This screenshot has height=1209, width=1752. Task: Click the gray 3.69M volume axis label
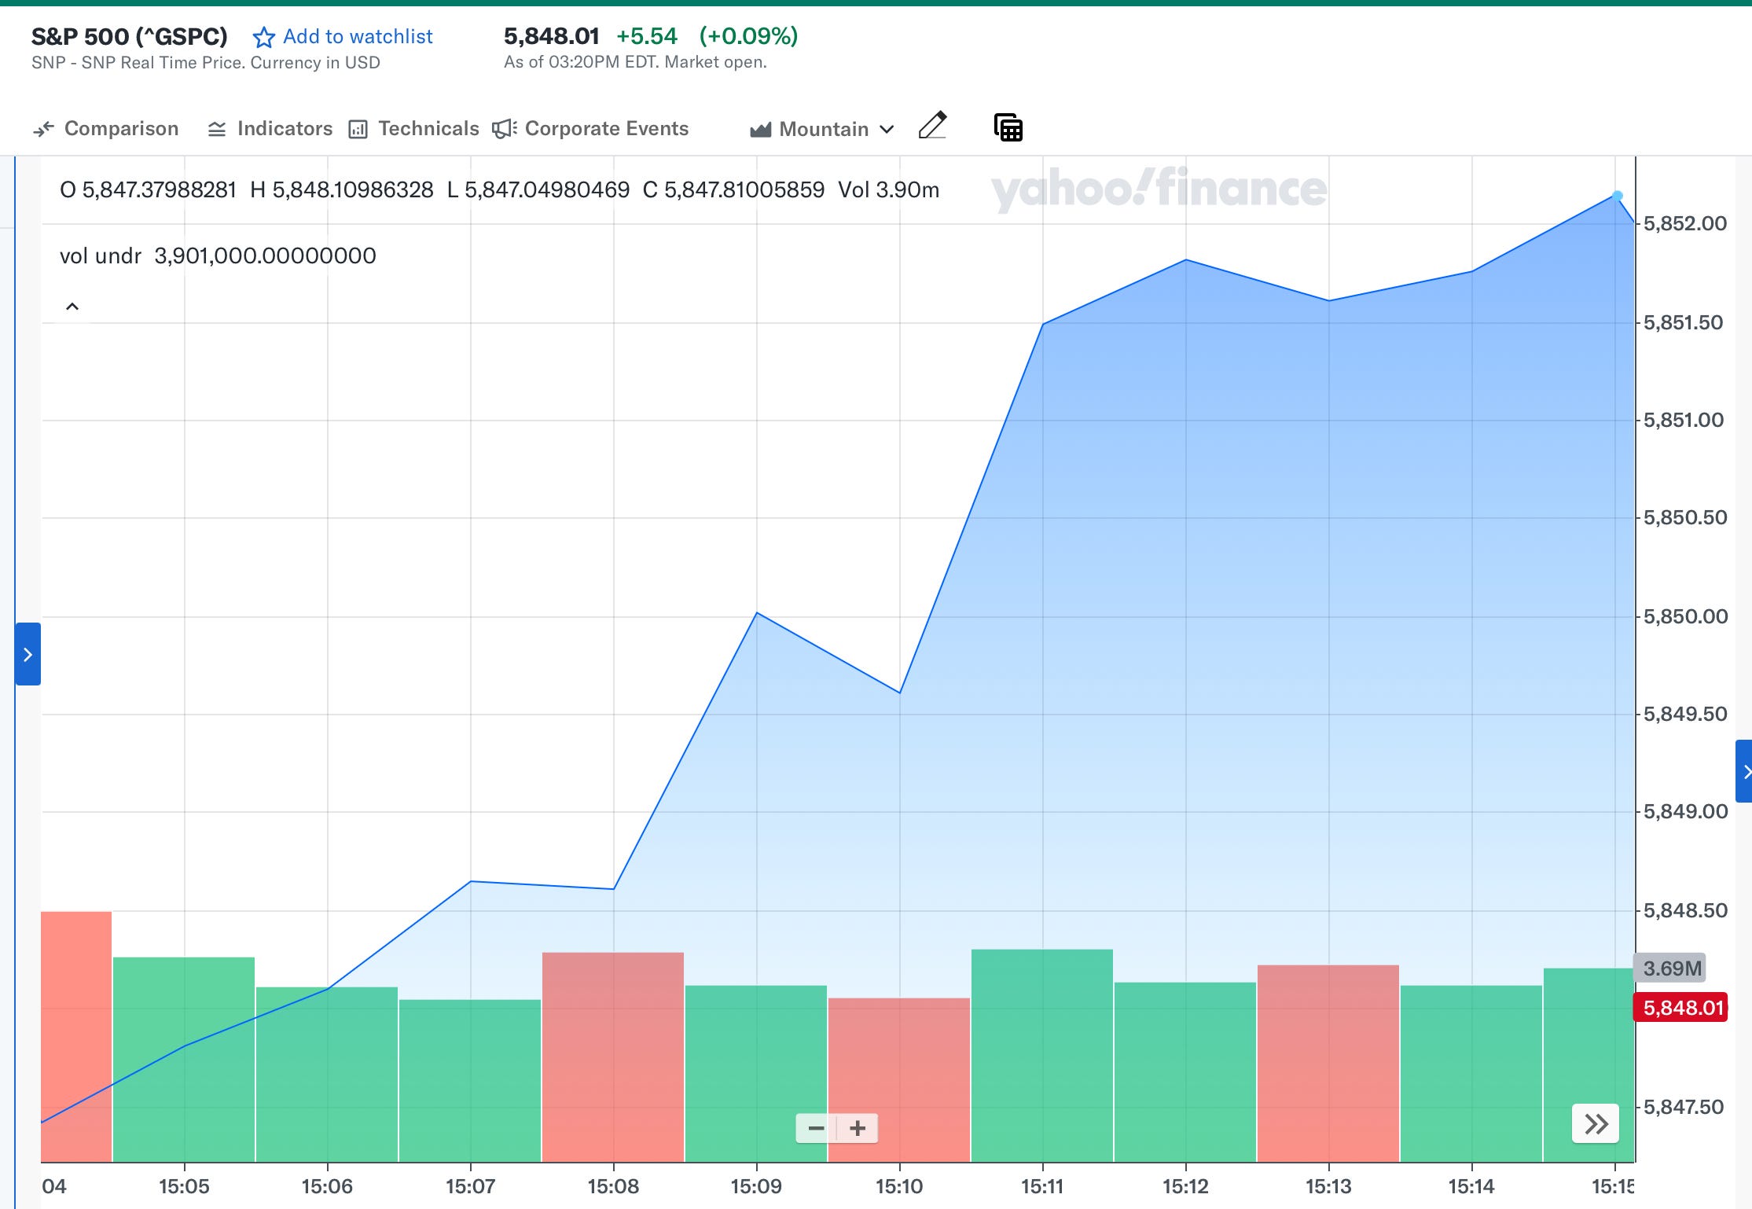[1670, 968]
